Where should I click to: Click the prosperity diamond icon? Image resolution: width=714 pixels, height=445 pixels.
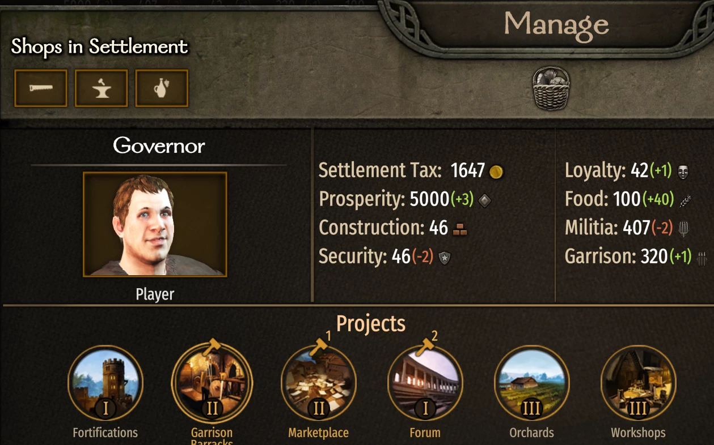484,200
